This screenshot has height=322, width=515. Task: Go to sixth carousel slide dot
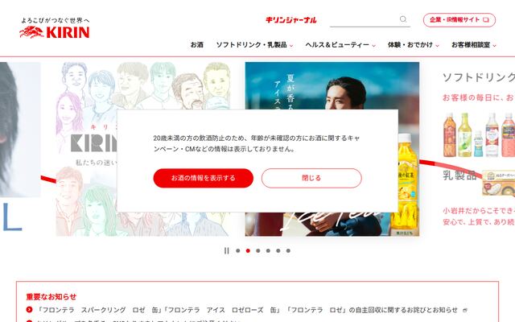point(288,250)
